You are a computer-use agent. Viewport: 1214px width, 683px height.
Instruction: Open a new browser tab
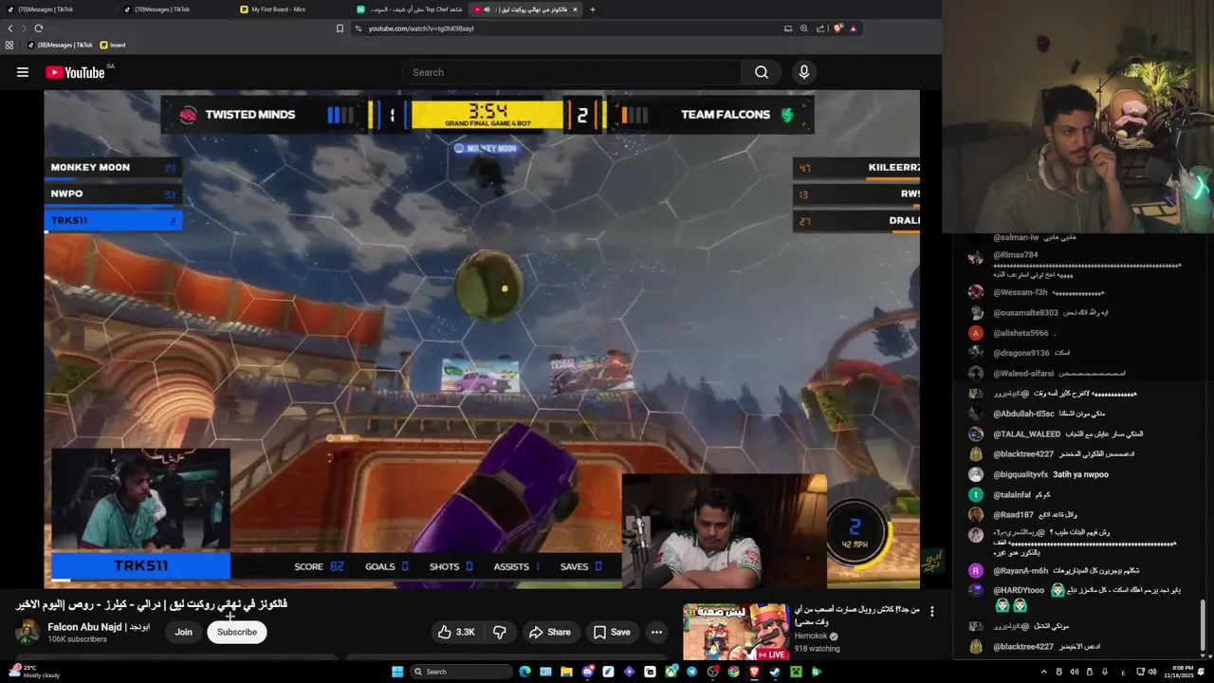592,9
